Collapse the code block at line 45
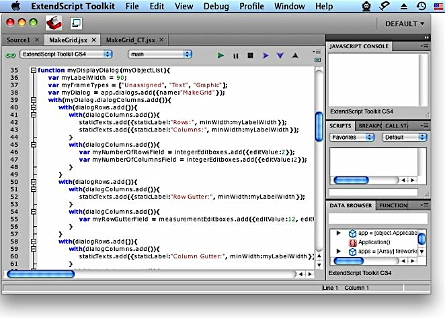445x318 pixels. point(34,145)
